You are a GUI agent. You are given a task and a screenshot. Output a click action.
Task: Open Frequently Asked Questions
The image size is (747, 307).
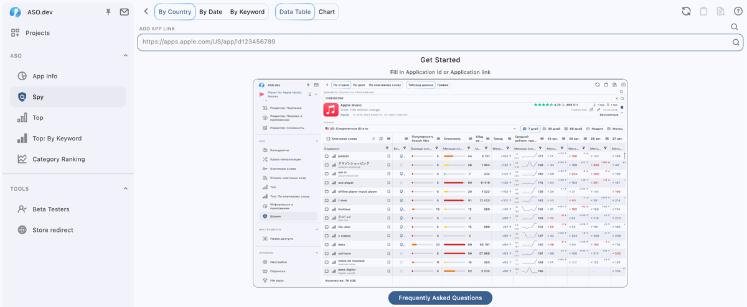pos(440,298)
